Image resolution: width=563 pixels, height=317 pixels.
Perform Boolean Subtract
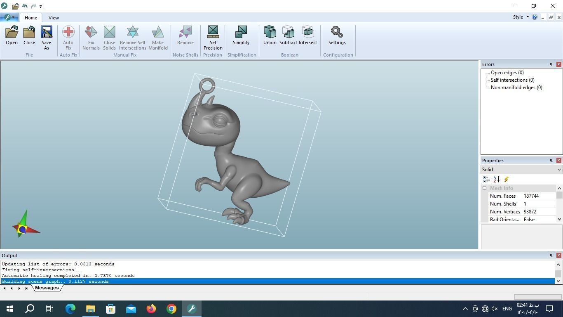point(288,35)
